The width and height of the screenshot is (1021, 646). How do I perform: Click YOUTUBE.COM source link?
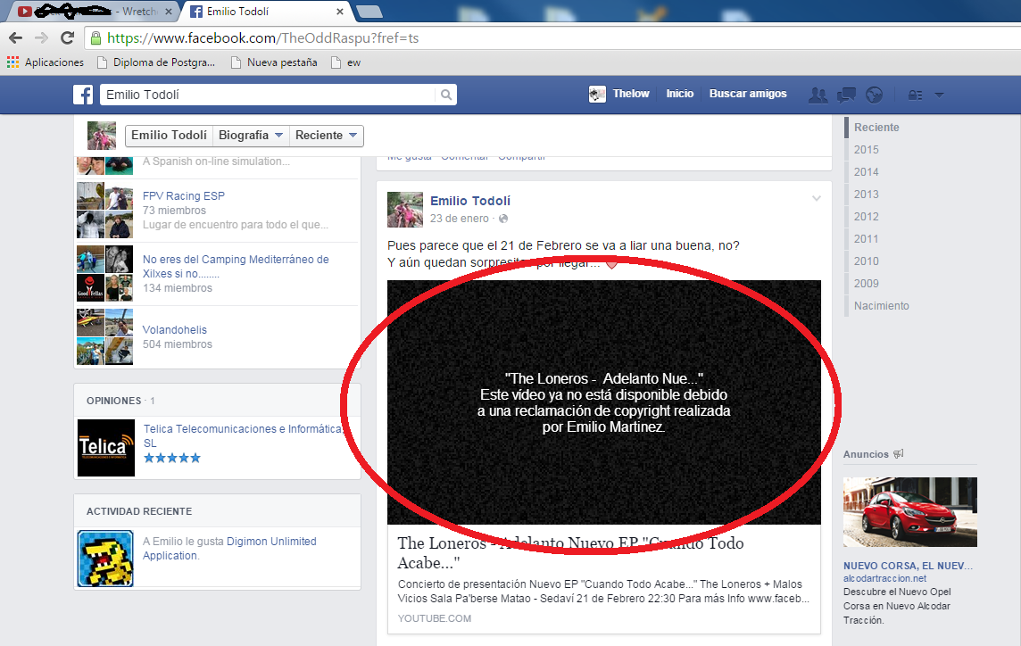pos(435,618)
